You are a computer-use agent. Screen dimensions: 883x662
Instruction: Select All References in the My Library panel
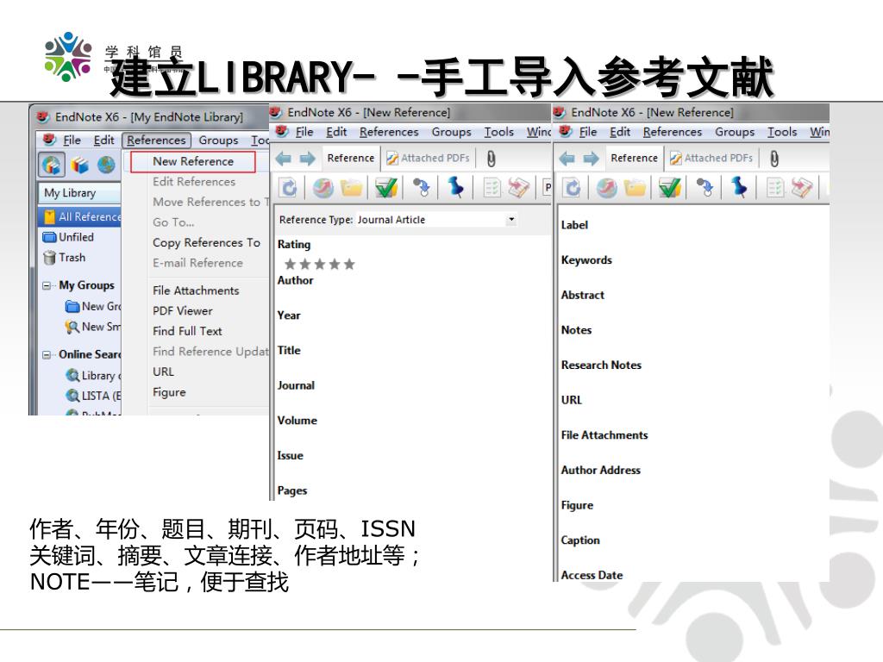pyautogui.click(x=80, y=216)
